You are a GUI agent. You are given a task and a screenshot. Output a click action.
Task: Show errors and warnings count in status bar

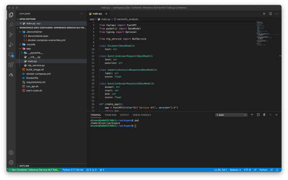91,170
